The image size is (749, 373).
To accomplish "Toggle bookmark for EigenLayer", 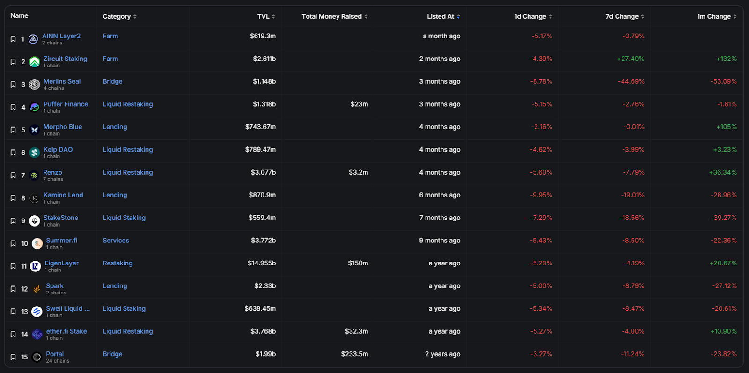I will click(x=13, y=266).
